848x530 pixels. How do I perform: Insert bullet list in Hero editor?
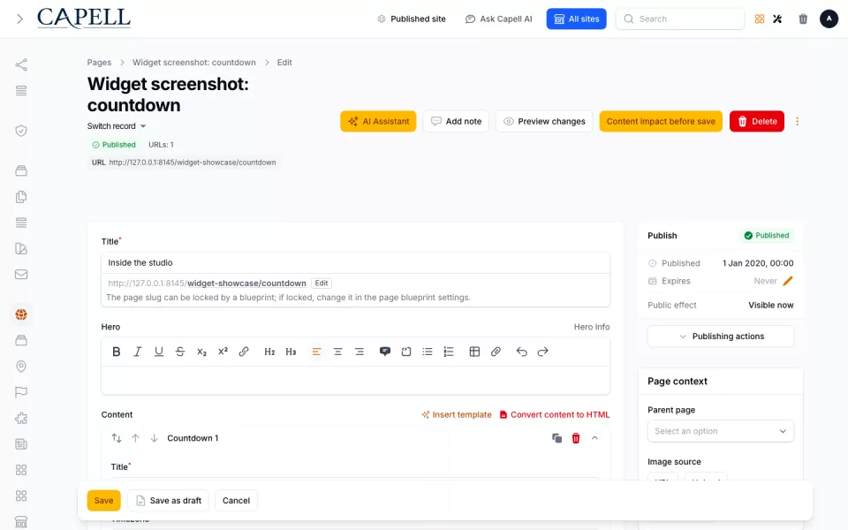pos(428,352)
